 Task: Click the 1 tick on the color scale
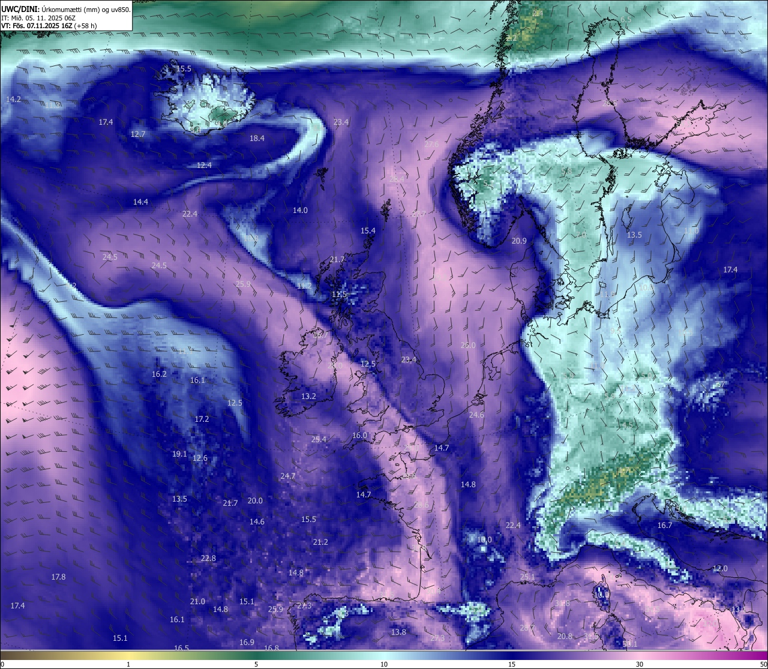coord(128,664)
